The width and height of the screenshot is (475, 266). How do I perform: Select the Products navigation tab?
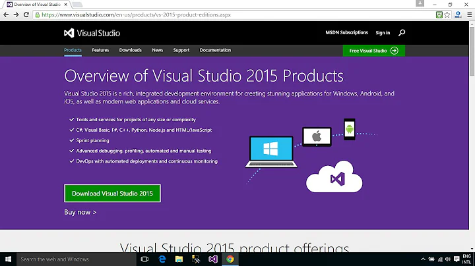tap(73, 50)
